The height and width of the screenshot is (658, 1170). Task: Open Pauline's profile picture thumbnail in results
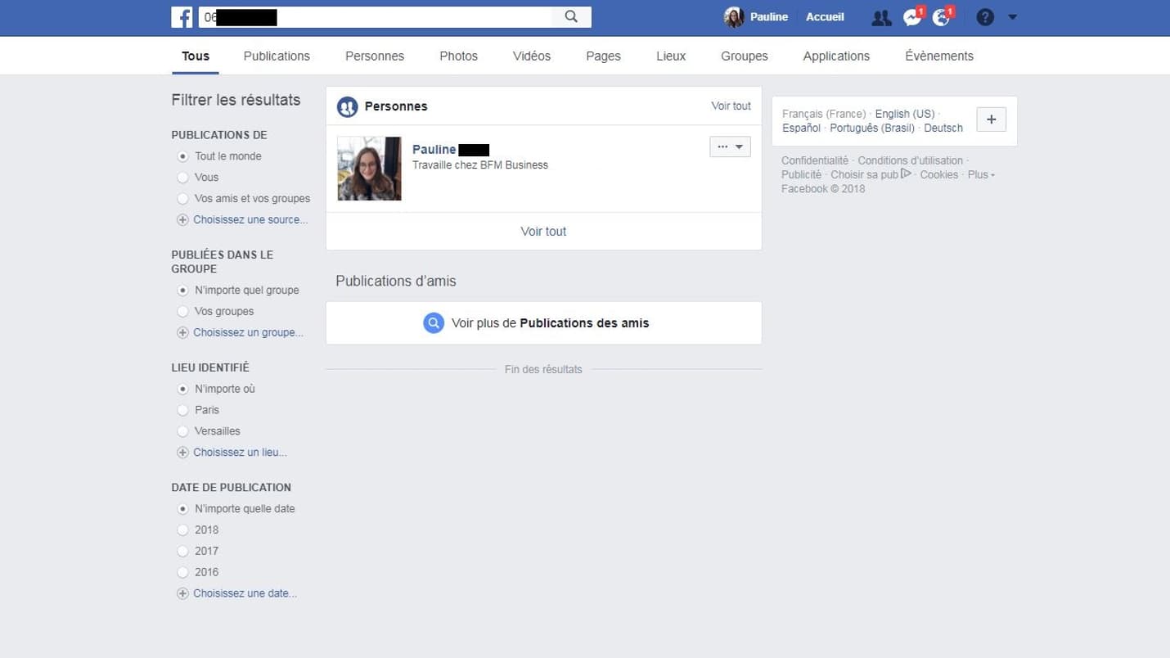[x=370, y=169]
